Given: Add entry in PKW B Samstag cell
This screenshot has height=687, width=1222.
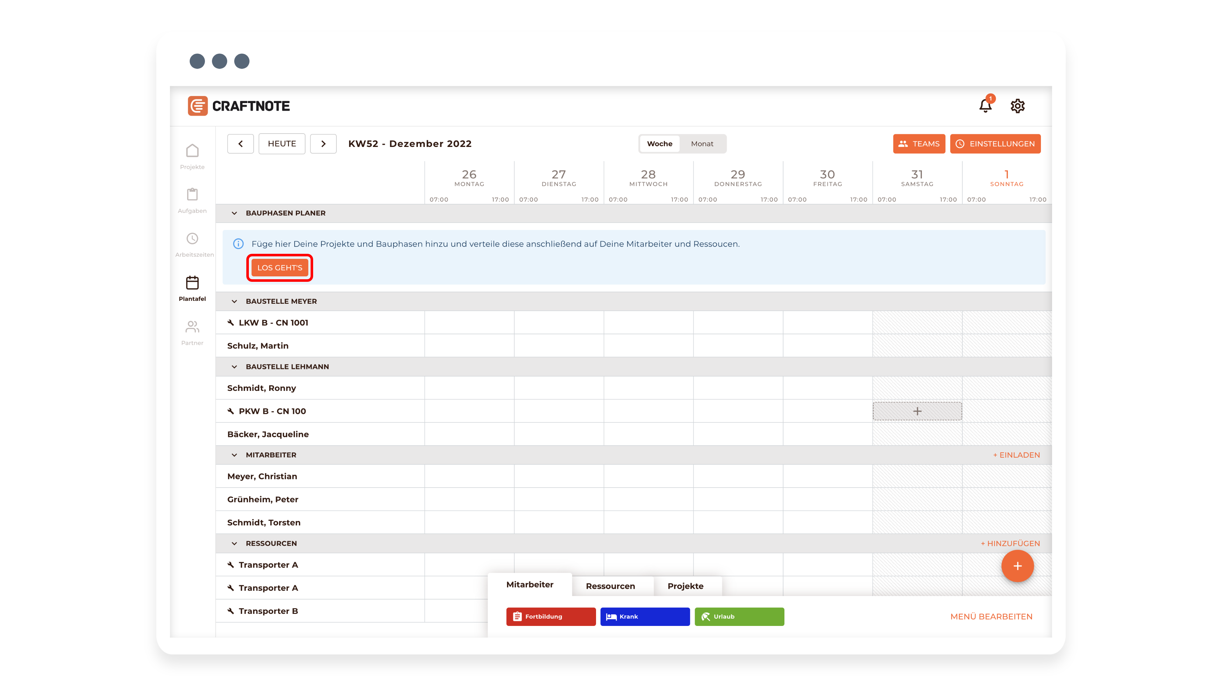Looking at the screenshot, I should click(x=917, y=411).
